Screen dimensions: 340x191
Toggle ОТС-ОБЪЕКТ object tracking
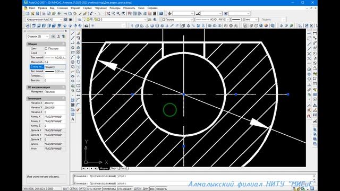pyautogui.click(x=125, y=189)
